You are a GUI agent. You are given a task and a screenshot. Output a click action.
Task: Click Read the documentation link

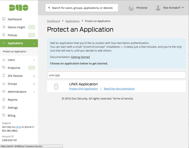coord(119,89)
